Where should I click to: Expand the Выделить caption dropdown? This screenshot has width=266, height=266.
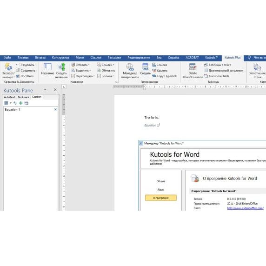(90, 70)
